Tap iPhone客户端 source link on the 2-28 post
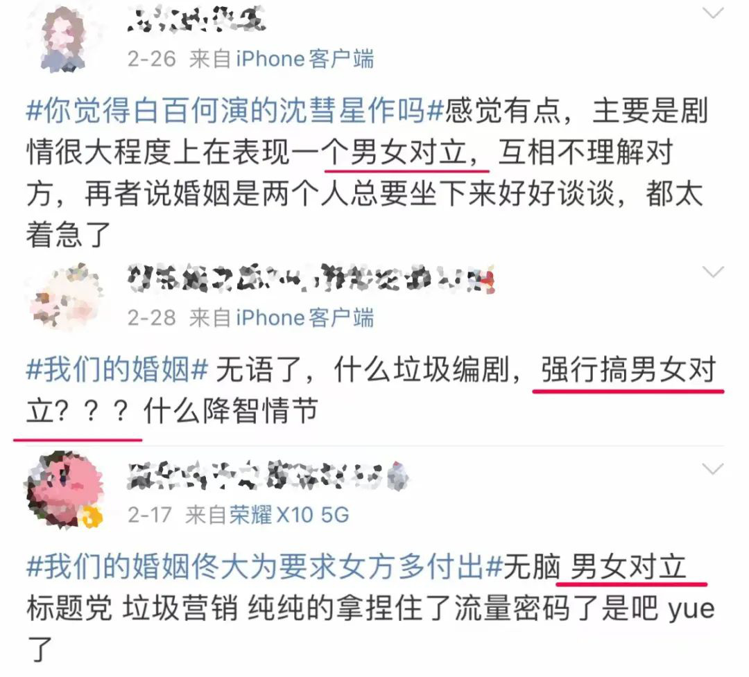Viewport: 749px width, 677px height. click(x=304, y=317)
